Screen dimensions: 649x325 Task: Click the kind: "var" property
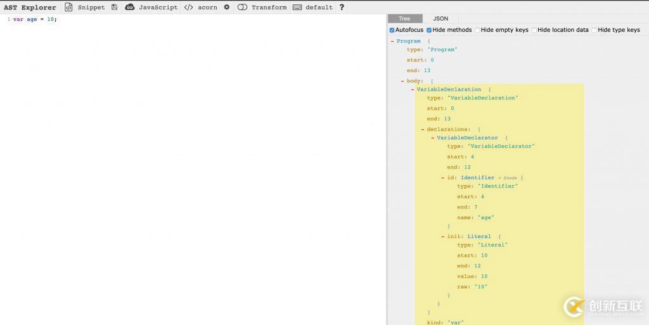[x=446, y=322]
